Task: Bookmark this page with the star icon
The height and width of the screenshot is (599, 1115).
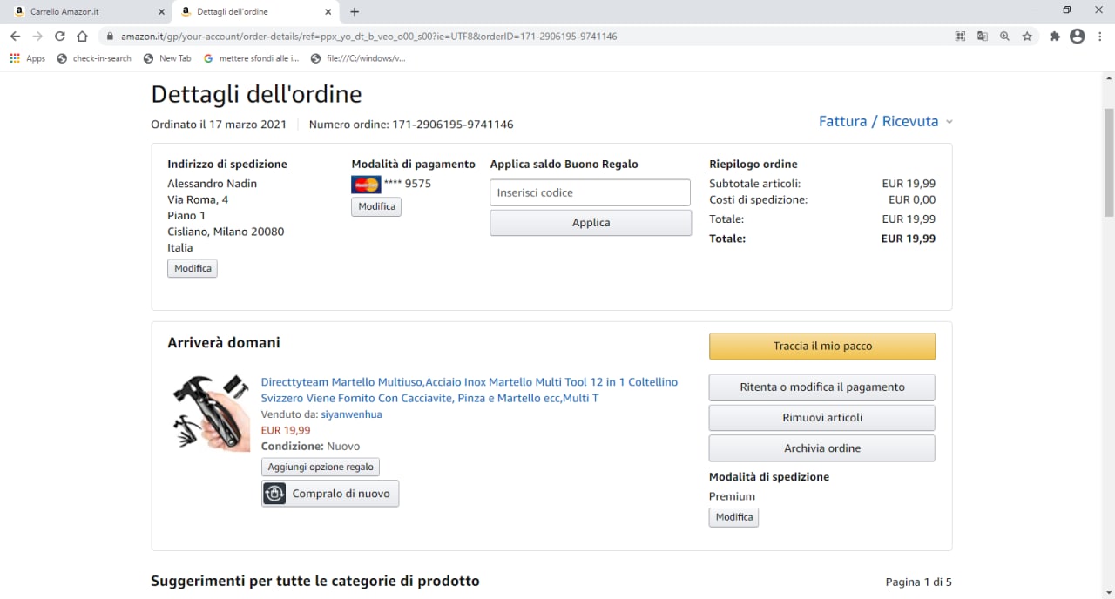Action: [1027, 37]
